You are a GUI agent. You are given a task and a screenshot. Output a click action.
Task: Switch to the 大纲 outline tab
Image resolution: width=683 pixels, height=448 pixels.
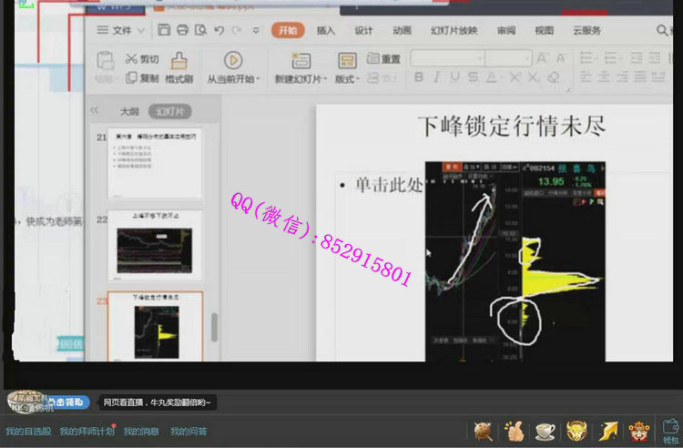pos(129,111)
